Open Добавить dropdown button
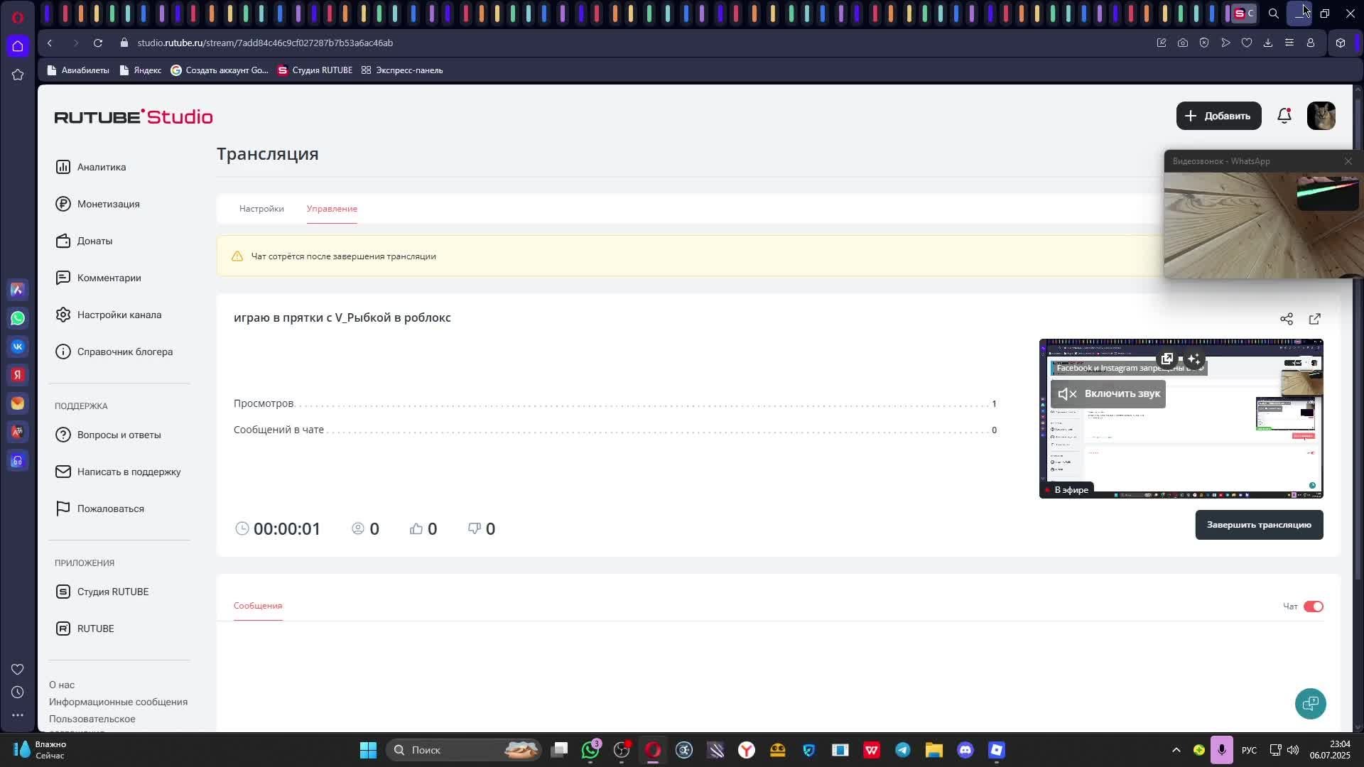Screen dimensions: 1364x767 (1218, 116)
